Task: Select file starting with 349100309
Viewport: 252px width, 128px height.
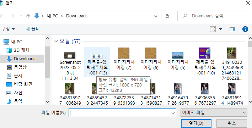Action: click(x=232, y=64)
